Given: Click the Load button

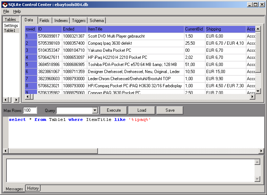Looking at the screenshot, I should [142, 110].
